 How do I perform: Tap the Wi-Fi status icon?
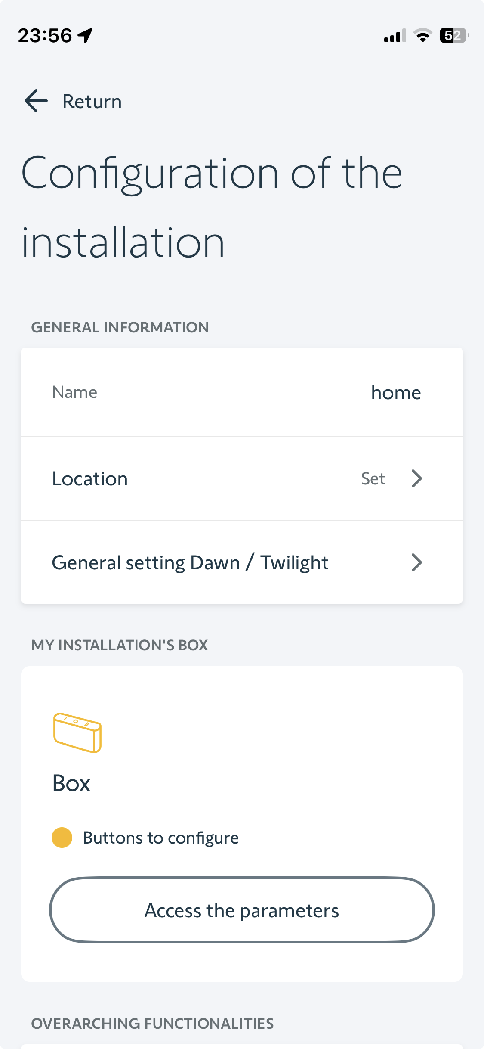pos(422,36)
